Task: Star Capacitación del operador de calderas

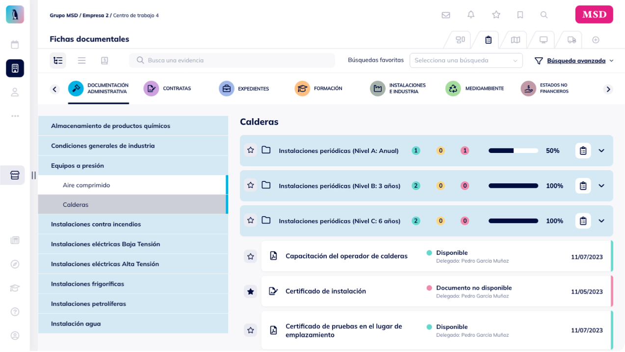Action: [x=251, y=256]
